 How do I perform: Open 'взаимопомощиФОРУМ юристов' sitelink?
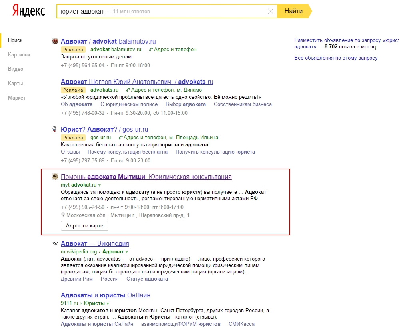coord(181,324)
